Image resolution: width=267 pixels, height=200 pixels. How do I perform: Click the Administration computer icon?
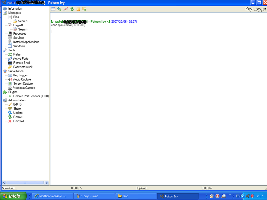[x=5, y=100]
